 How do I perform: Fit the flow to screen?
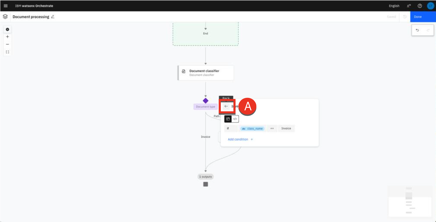(7, 52)
